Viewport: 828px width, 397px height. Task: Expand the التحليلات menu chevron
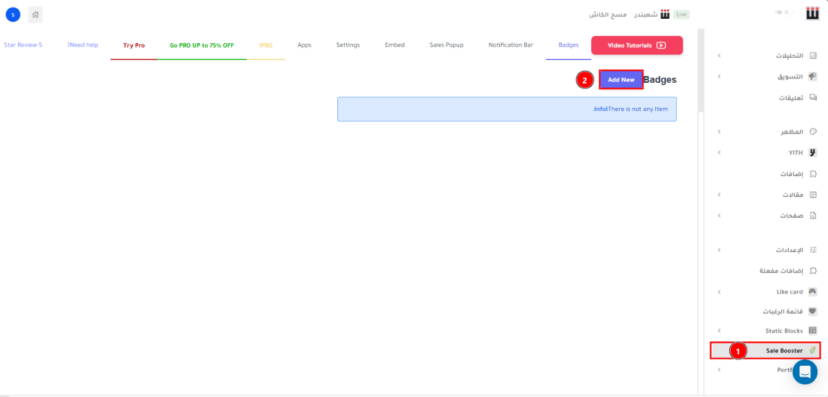point(719,56)
